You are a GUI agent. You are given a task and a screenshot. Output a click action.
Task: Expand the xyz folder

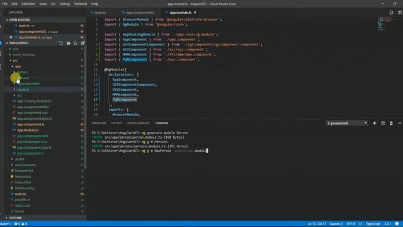point(20,95)
